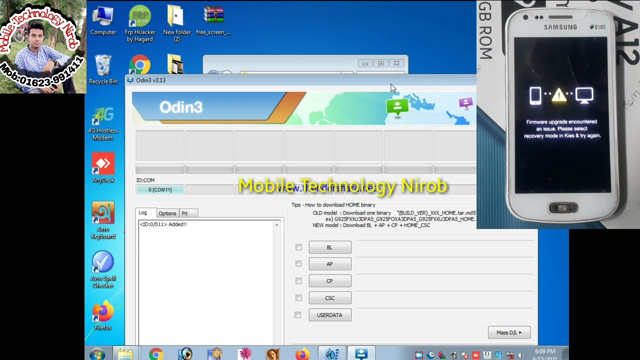This screenshot has width=640, height=360.
Task: Switch to the Options tab
Action: coord(167,213)
